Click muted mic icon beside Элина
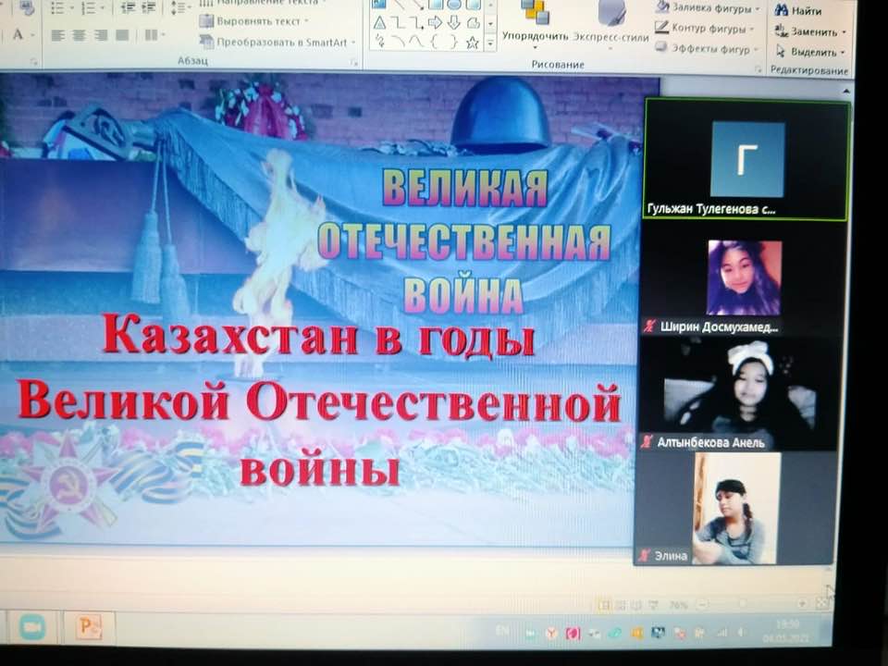 tap(644, 556)
